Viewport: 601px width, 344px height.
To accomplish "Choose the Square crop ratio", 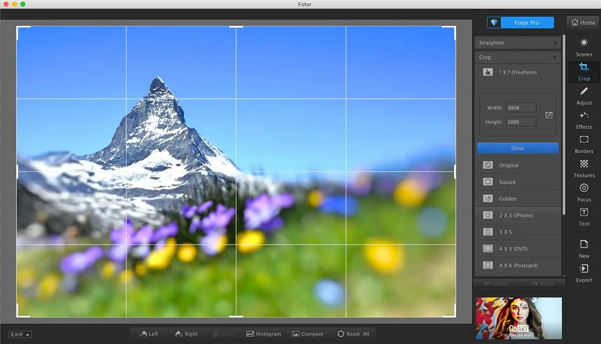I will (x=517, y=182).
